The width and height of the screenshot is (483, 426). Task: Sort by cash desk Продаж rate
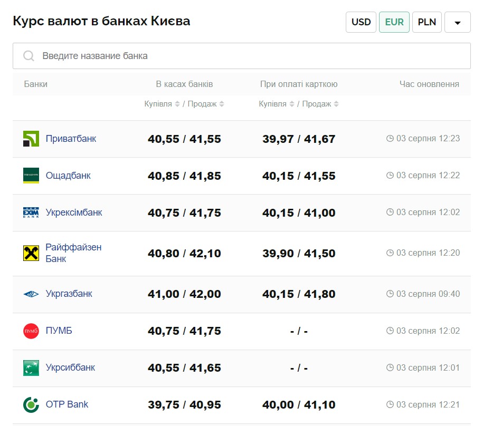[222, 104]
